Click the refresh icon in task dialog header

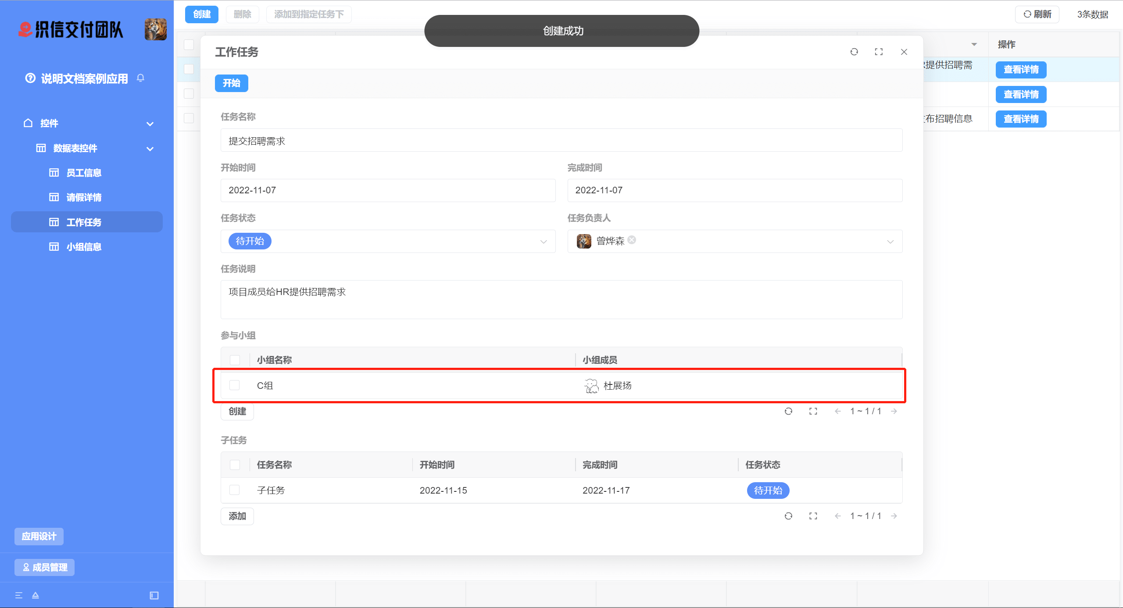[854, 52]
